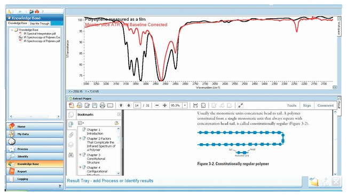Select Chapter 3 Constitutional Structure bookmark
This screenshot has height=196, width=347.
coord(96,159)
